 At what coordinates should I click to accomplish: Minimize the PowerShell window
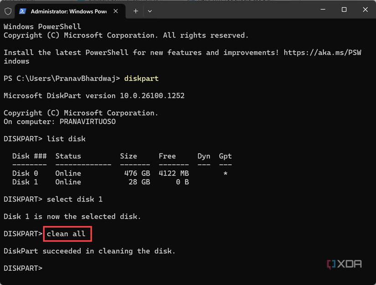tap(323, 9)
